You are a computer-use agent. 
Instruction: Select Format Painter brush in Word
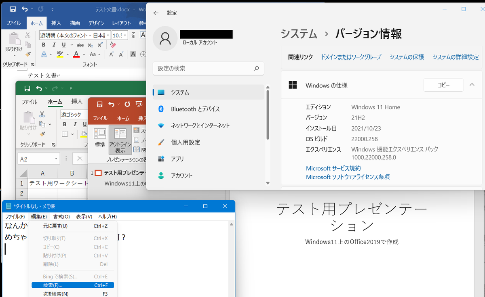click(28, 54)
